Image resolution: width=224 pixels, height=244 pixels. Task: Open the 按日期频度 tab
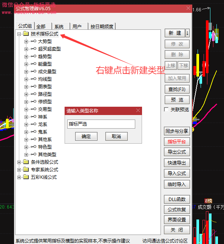(x=102, y=26)
